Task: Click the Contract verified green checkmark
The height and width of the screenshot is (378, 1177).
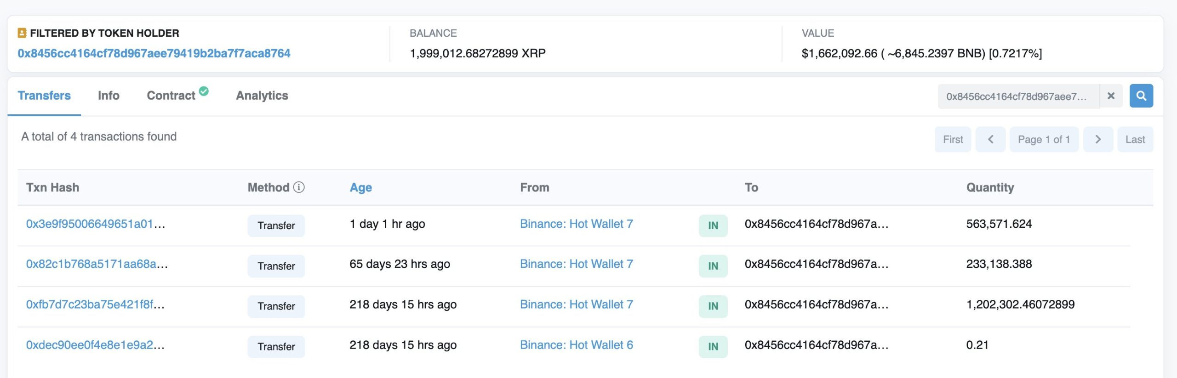Action: point(204,91)
